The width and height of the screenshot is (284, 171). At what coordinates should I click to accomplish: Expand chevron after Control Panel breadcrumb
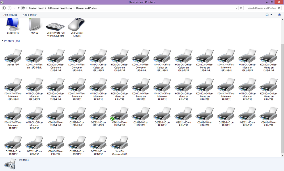[46, 8]
